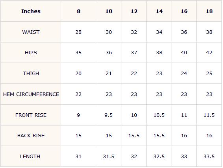The height and width of the screenshot is (168, 223).
Task: Select length value 31.5 cell
Action: click(x=109, y=157)
